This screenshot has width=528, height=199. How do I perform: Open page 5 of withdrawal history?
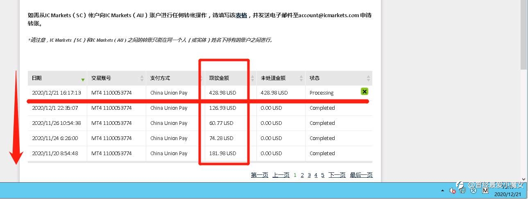[x=323, y=175]
